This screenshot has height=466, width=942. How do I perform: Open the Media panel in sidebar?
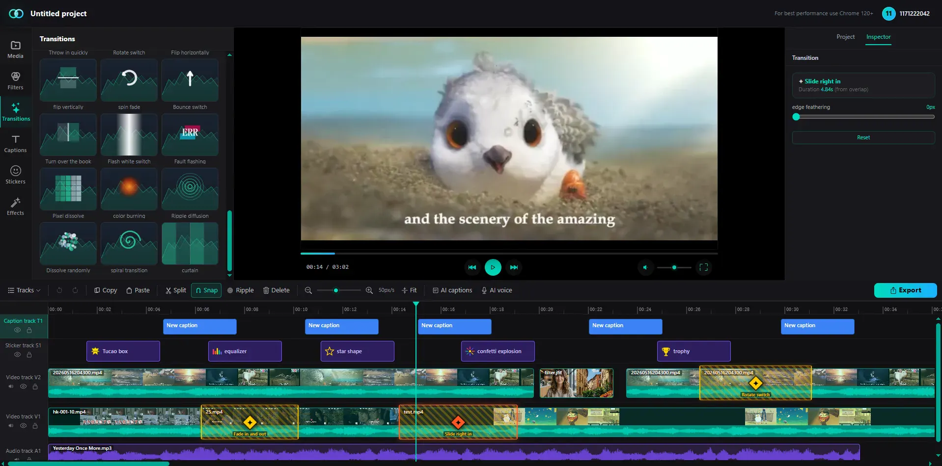pos(15,50)
